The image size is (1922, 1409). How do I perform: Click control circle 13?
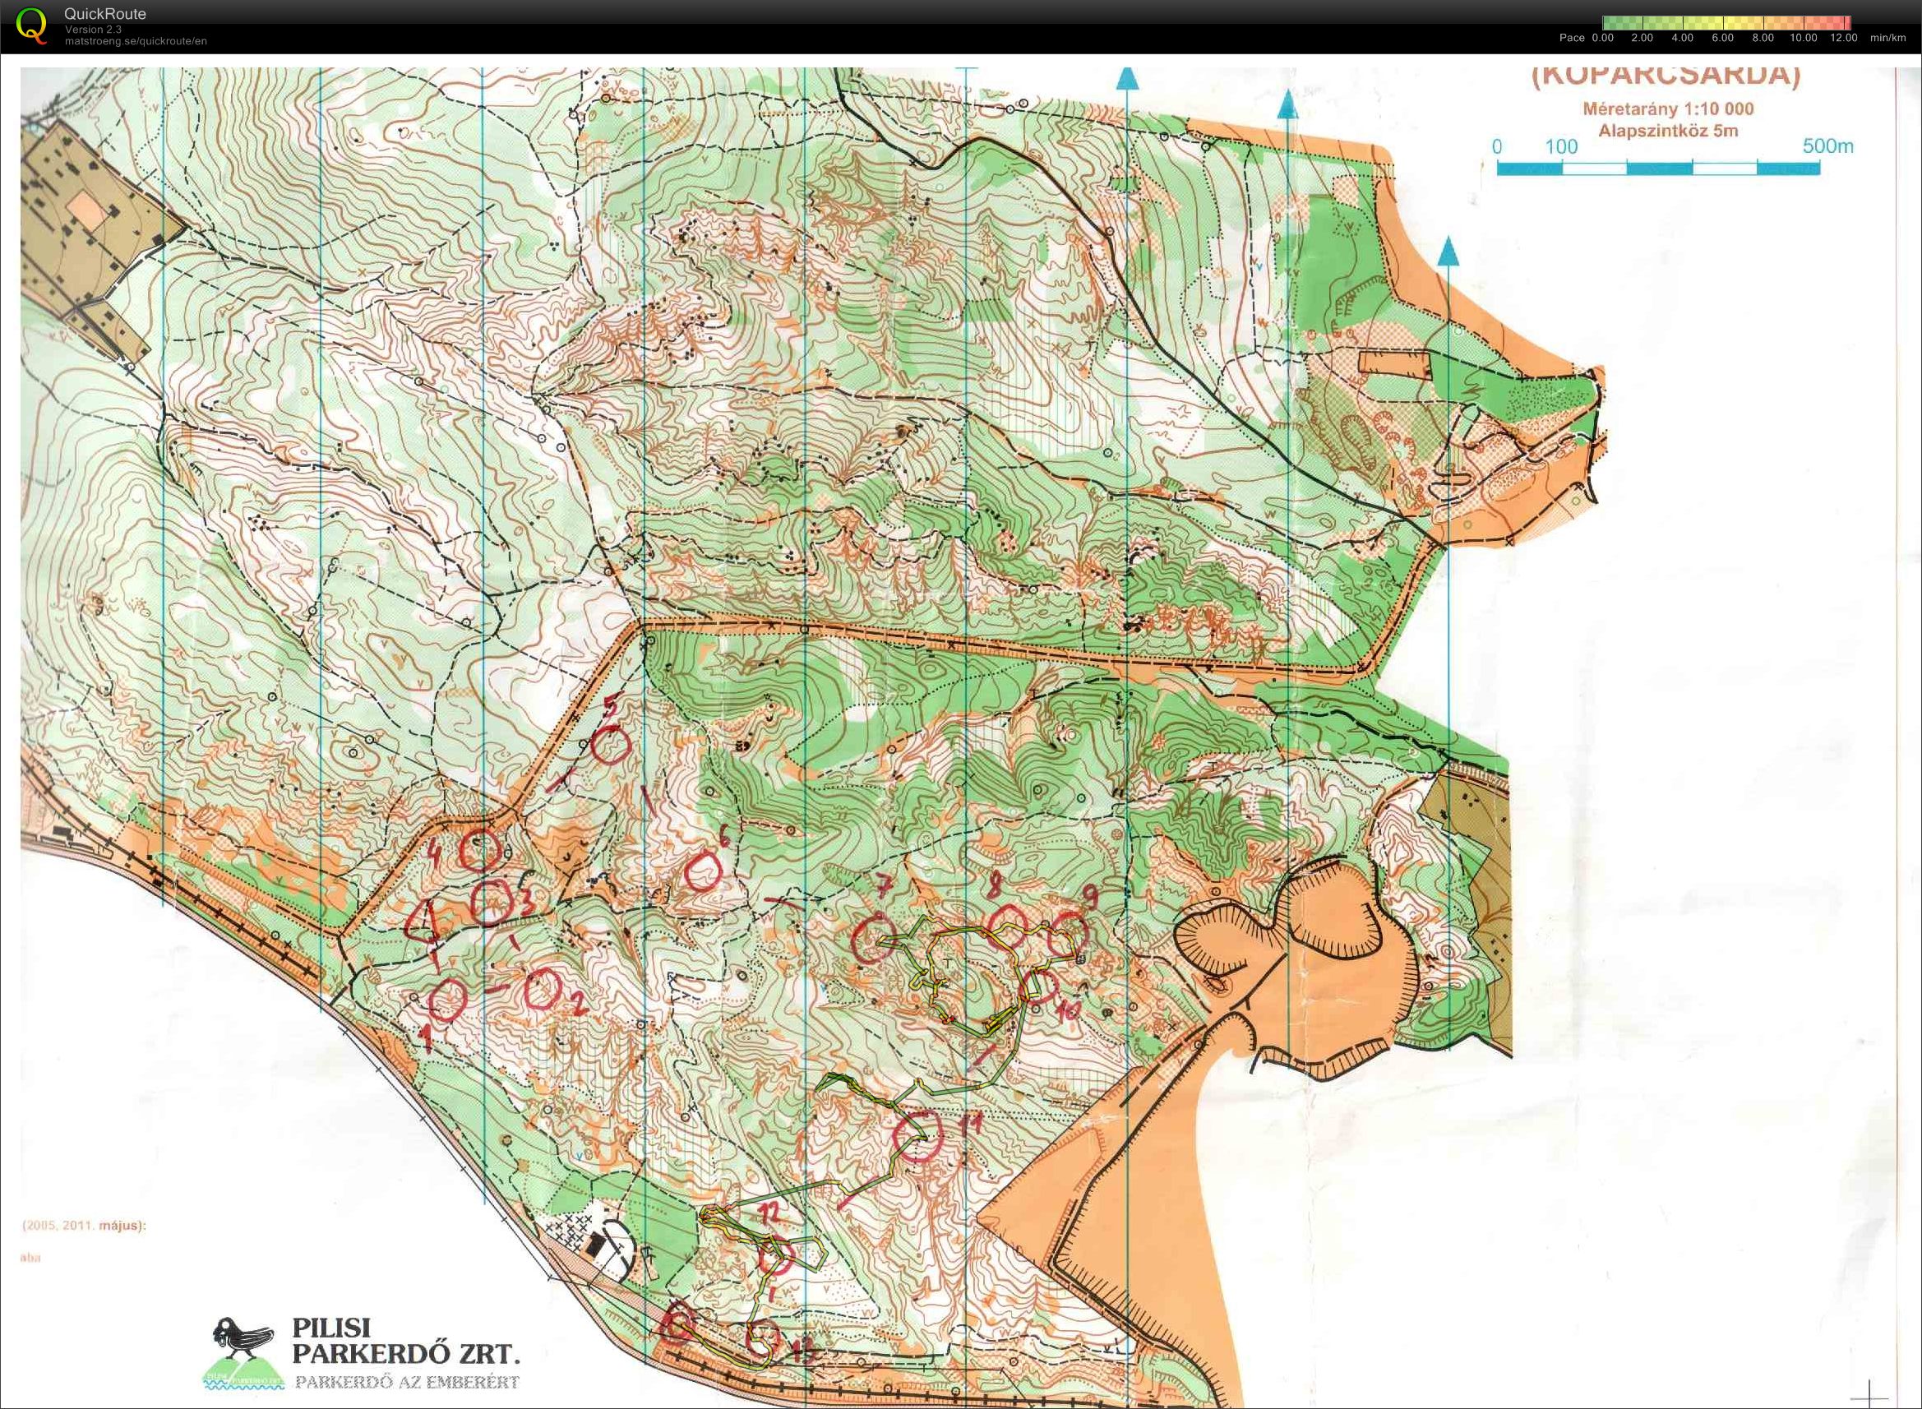click(762, 1338)
